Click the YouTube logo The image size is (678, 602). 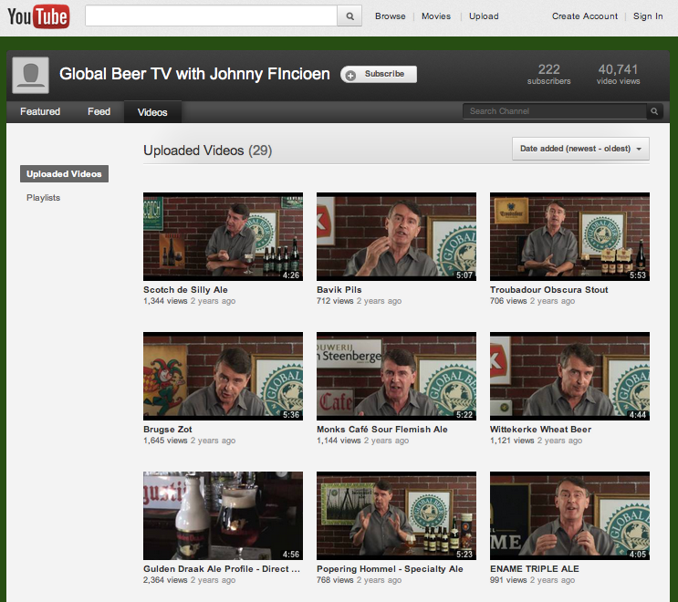click(38, 16)
